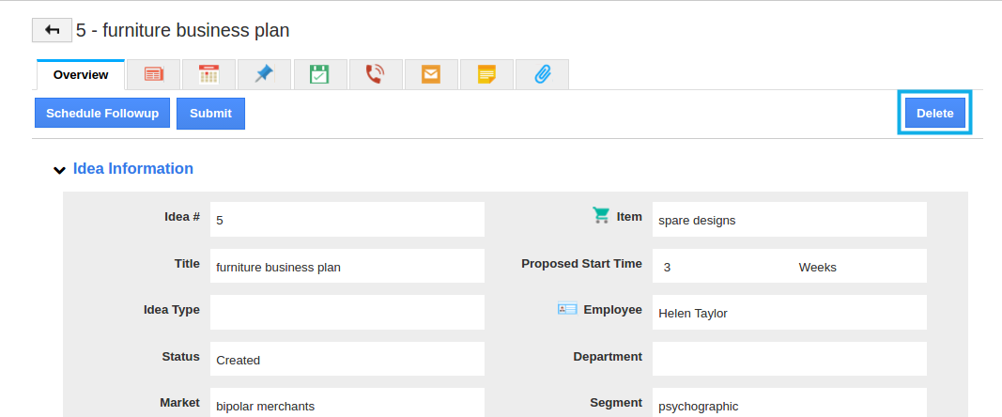Click the Idea Information heading link
The height and width of the screenshot is (417, 1002).
click(x=133, y=169)
